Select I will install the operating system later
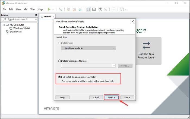This screenshot has height=119, width=190. pos(59,77)
